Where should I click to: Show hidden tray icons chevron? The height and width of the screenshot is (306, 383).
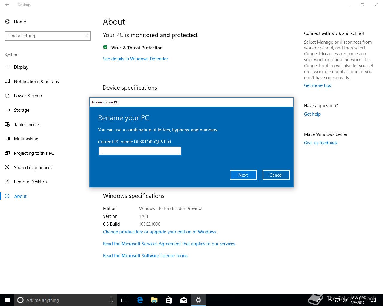[330, 300]
